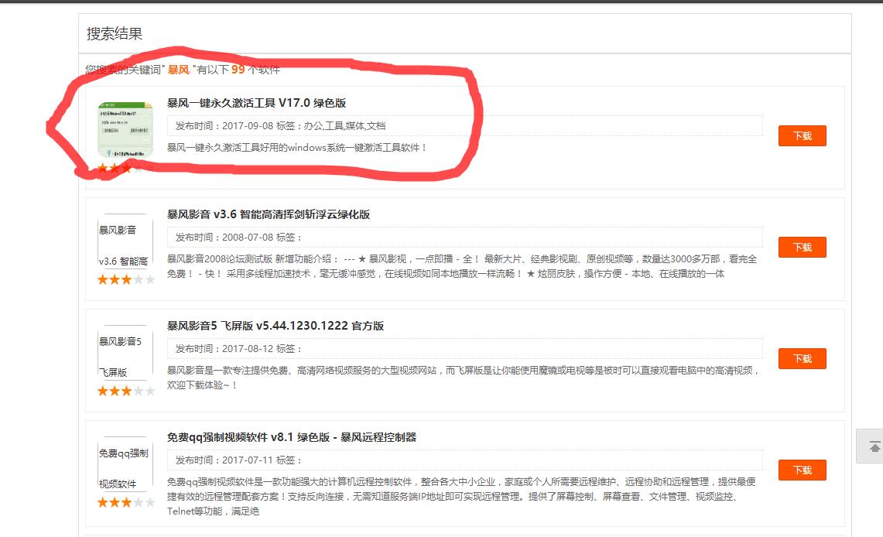The image size is (883, 537).
Task: Click 搜索结果 heading
Action: (115, 34)
